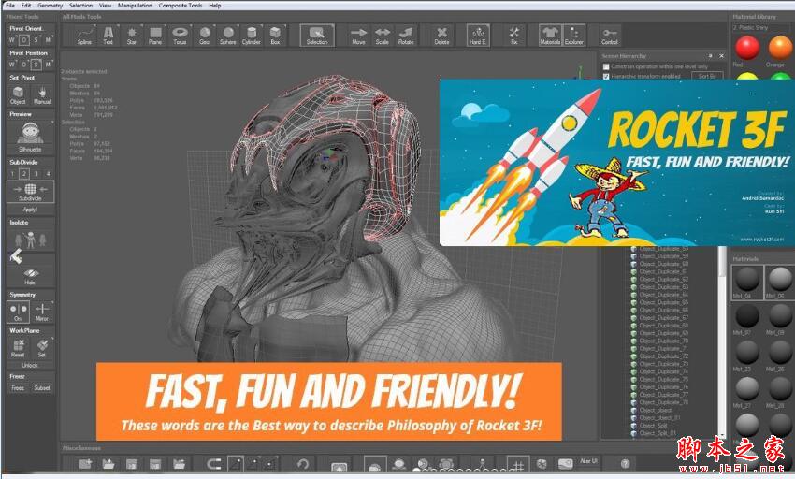Click the Alter UI button
This screenshot has width=795, height=479.
tap(588, 461)
